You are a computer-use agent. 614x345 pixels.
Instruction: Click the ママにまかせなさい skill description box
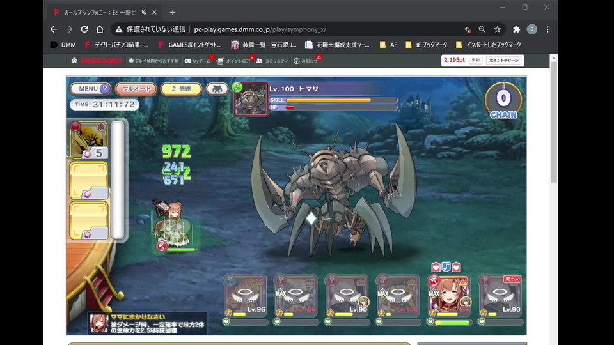[148, 323]
